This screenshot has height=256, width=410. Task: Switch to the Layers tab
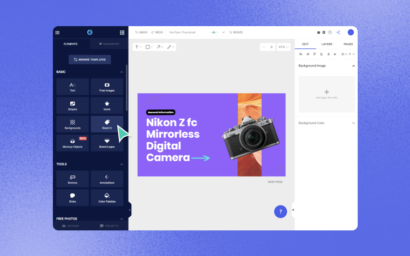pos(327,44)
